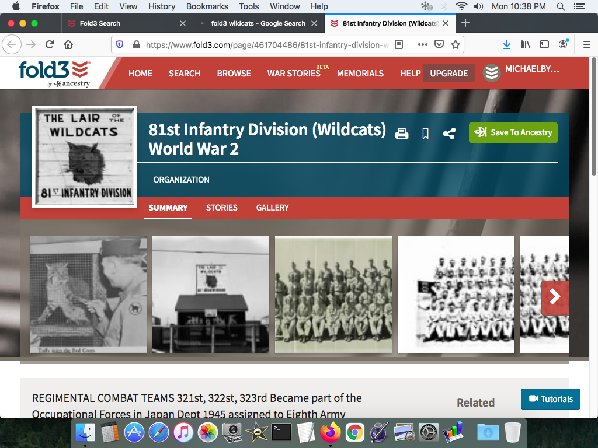Click the Firefox home icon
This screenshot has height=448, width=598.
point(68,44)
